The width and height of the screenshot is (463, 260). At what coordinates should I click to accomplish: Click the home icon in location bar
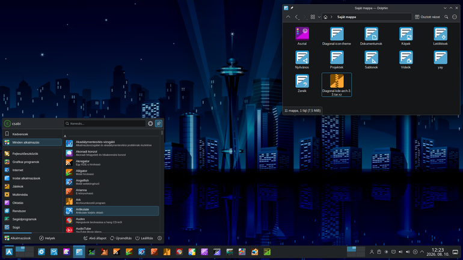(x=325, y=17)
